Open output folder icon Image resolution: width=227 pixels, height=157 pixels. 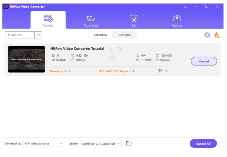tap(129, 143)
